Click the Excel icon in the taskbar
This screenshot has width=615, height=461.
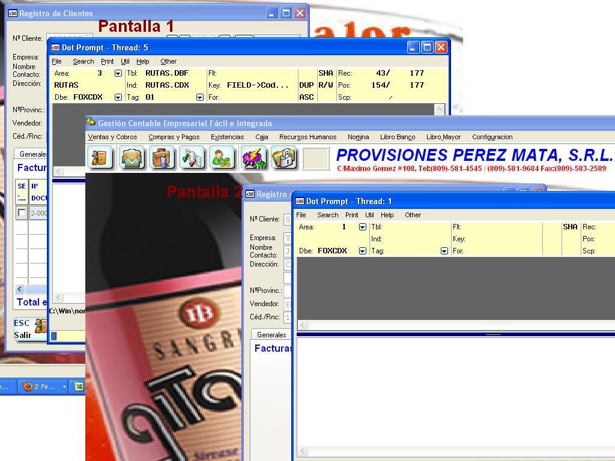tap(79, 387)
